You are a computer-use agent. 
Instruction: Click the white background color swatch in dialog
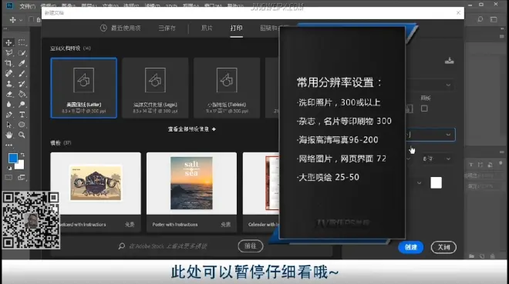click(x=436, y=182)
